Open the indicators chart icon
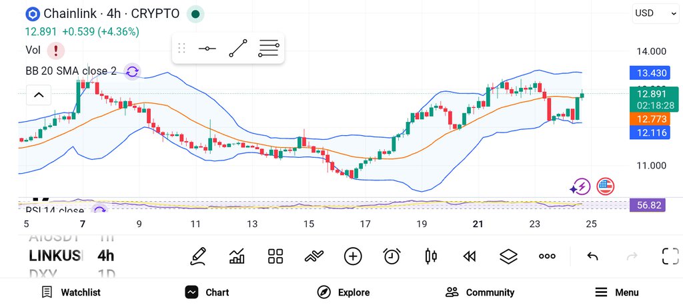Screen dimensions: 683x307 click(237, 256)
